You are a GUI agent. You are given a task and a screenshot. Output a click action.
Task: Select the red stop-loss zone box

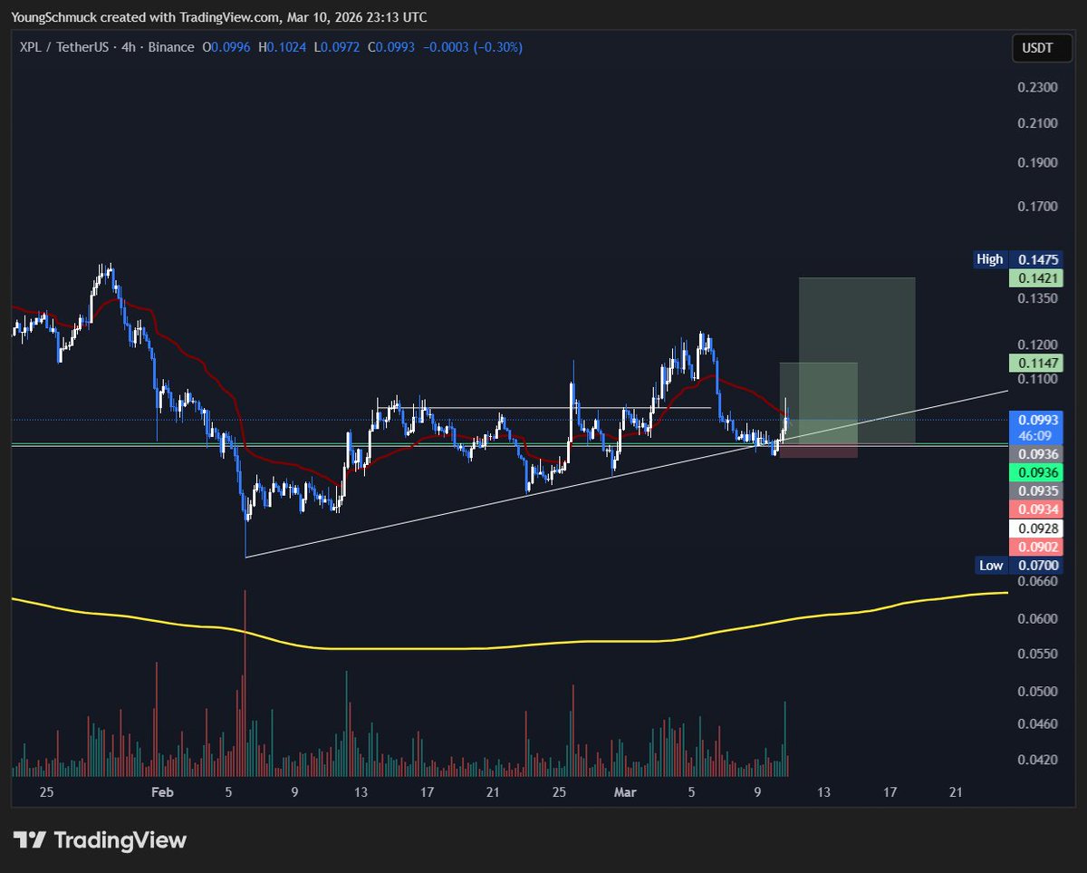tap(818, 451)
